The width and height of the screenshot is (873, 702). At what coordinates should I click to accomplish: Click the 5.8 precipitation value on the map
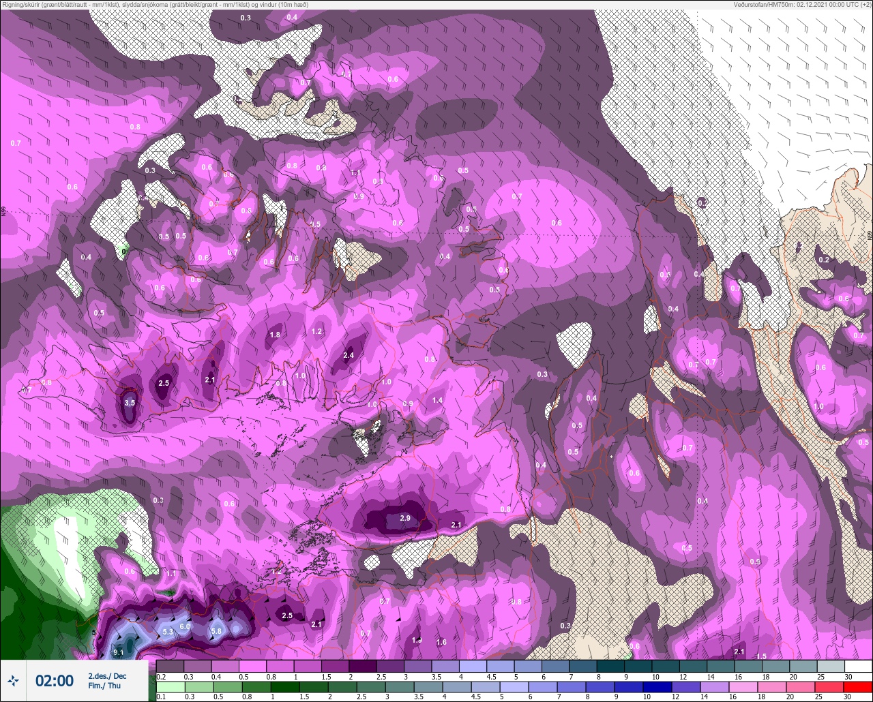coord(216,631)
